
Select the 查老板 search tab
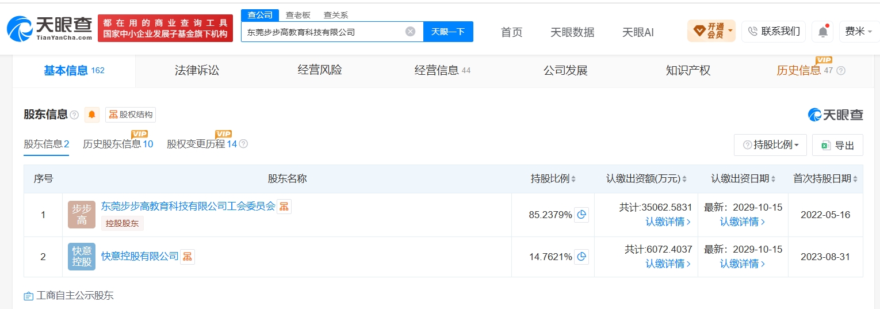point(298,15)
